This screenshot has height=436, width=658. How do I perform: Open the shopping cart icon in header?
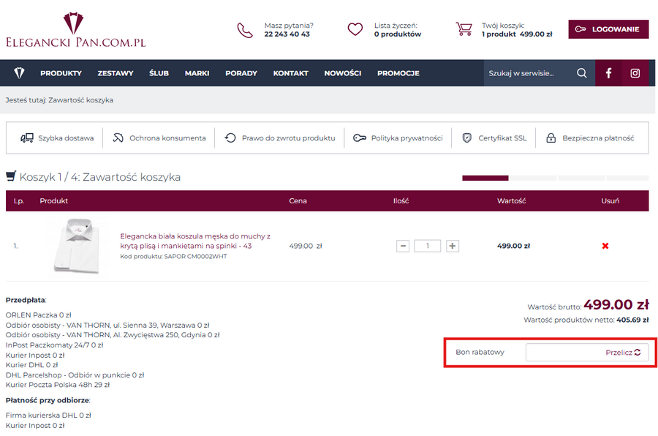pyautogui.click(x=464, y=29)
